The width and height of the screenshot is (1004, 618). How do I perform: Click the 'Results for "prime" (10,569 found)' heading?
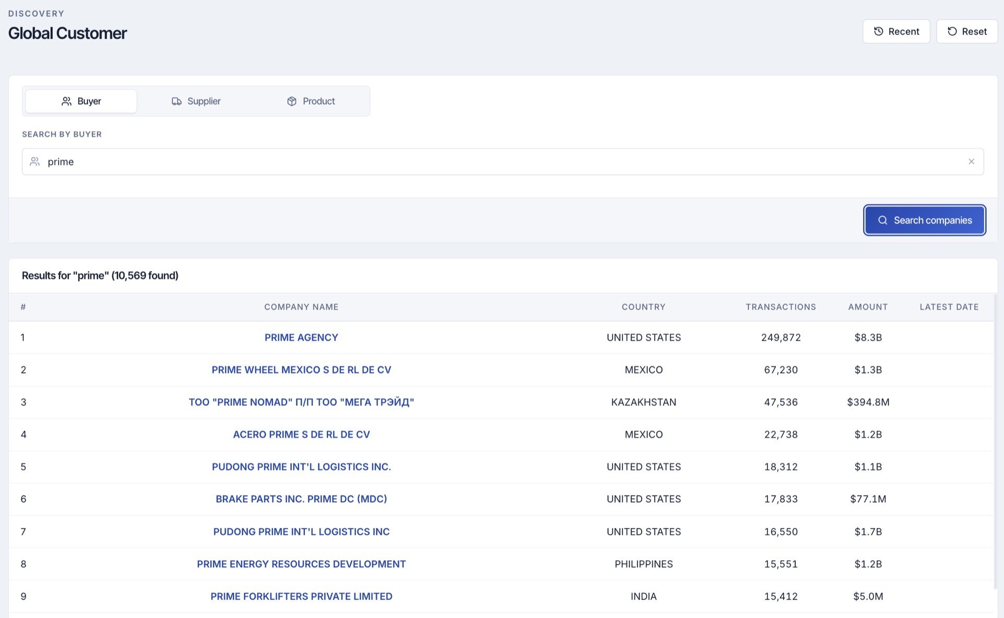[x=100, y=276]
